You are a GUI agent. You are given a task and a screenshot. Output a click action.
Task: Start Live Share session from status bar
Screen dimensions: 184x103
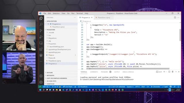pos(68,87)
